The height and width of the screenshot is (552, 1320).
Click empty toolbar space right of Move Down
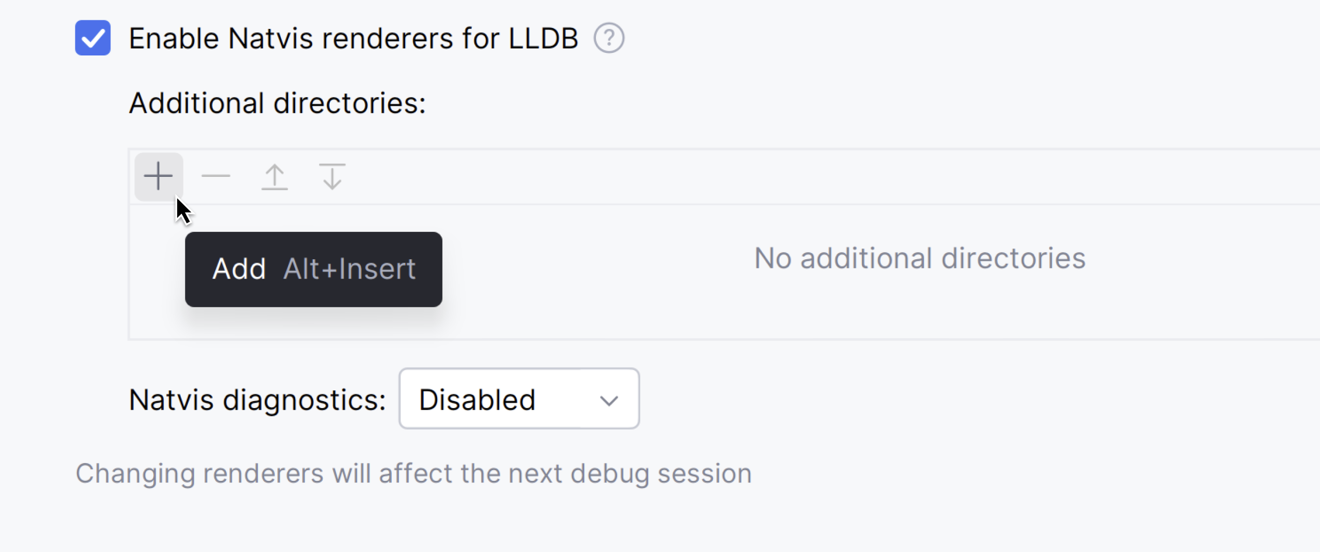[x=768, y=177]
